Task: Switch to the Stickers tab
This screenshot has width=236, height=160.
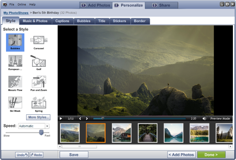Action: tap(119, 21)
